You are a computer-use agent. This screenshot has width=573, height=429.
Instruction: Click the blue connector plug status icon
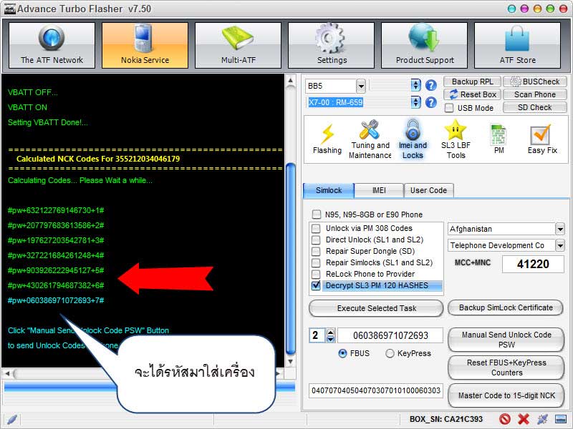coord(542,419)
